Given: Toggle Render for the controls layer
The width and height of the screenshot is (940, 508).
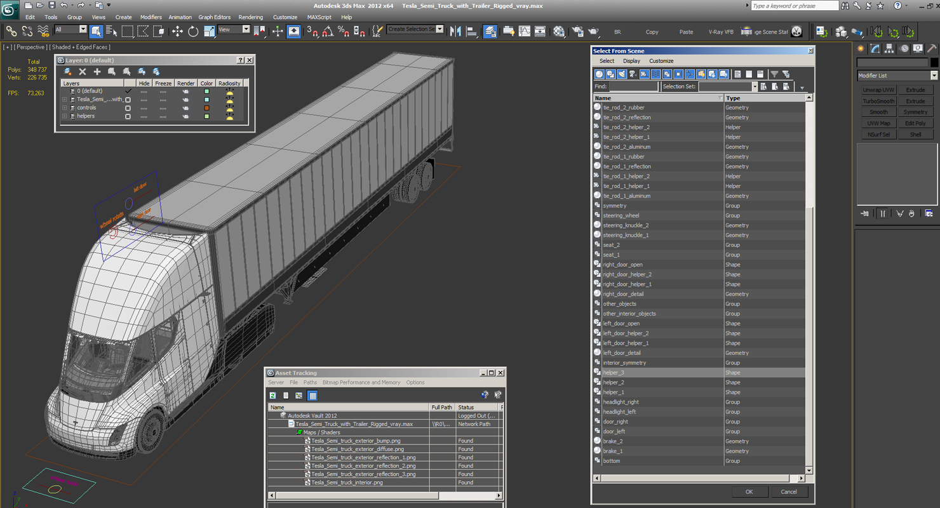Looking at the screenshot, I should point(185,108).
